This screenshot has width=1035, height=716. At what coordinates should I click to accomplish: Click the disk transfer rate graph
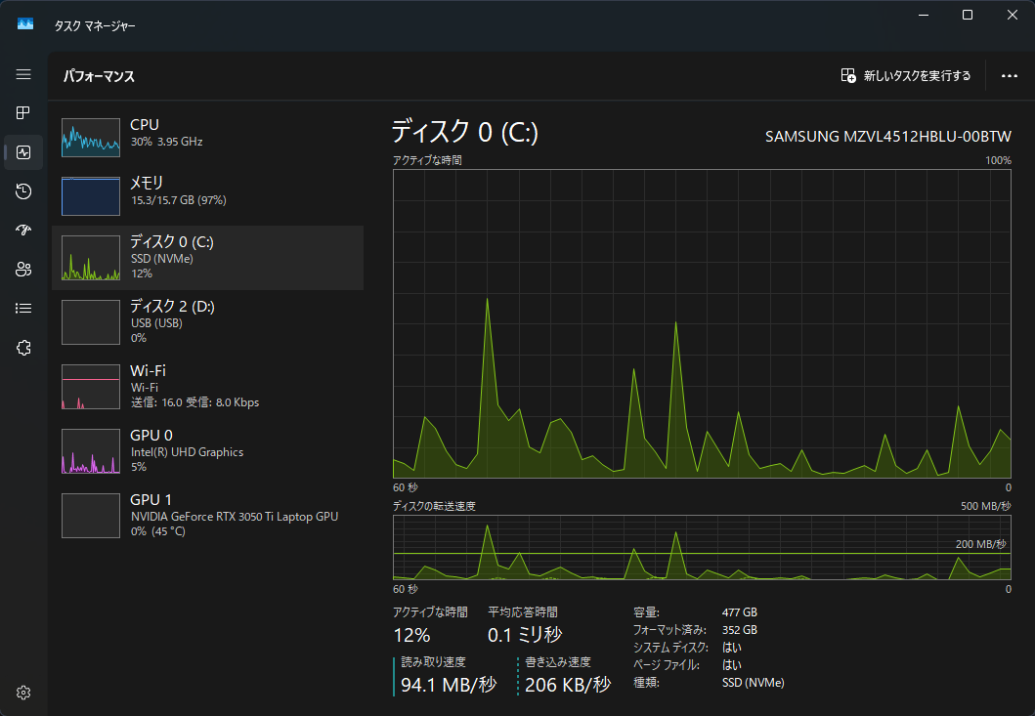pos(702,547)
